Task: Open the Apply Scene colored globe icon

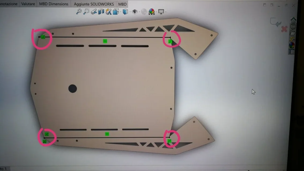Action: click(x=152, y=12)
